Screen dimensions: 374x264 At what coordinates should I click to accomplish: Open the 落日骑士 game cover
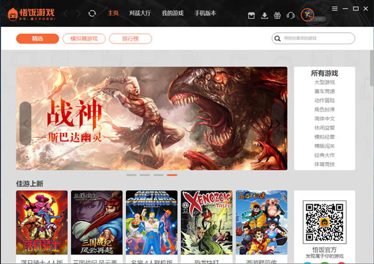click(x=42, y=222)
